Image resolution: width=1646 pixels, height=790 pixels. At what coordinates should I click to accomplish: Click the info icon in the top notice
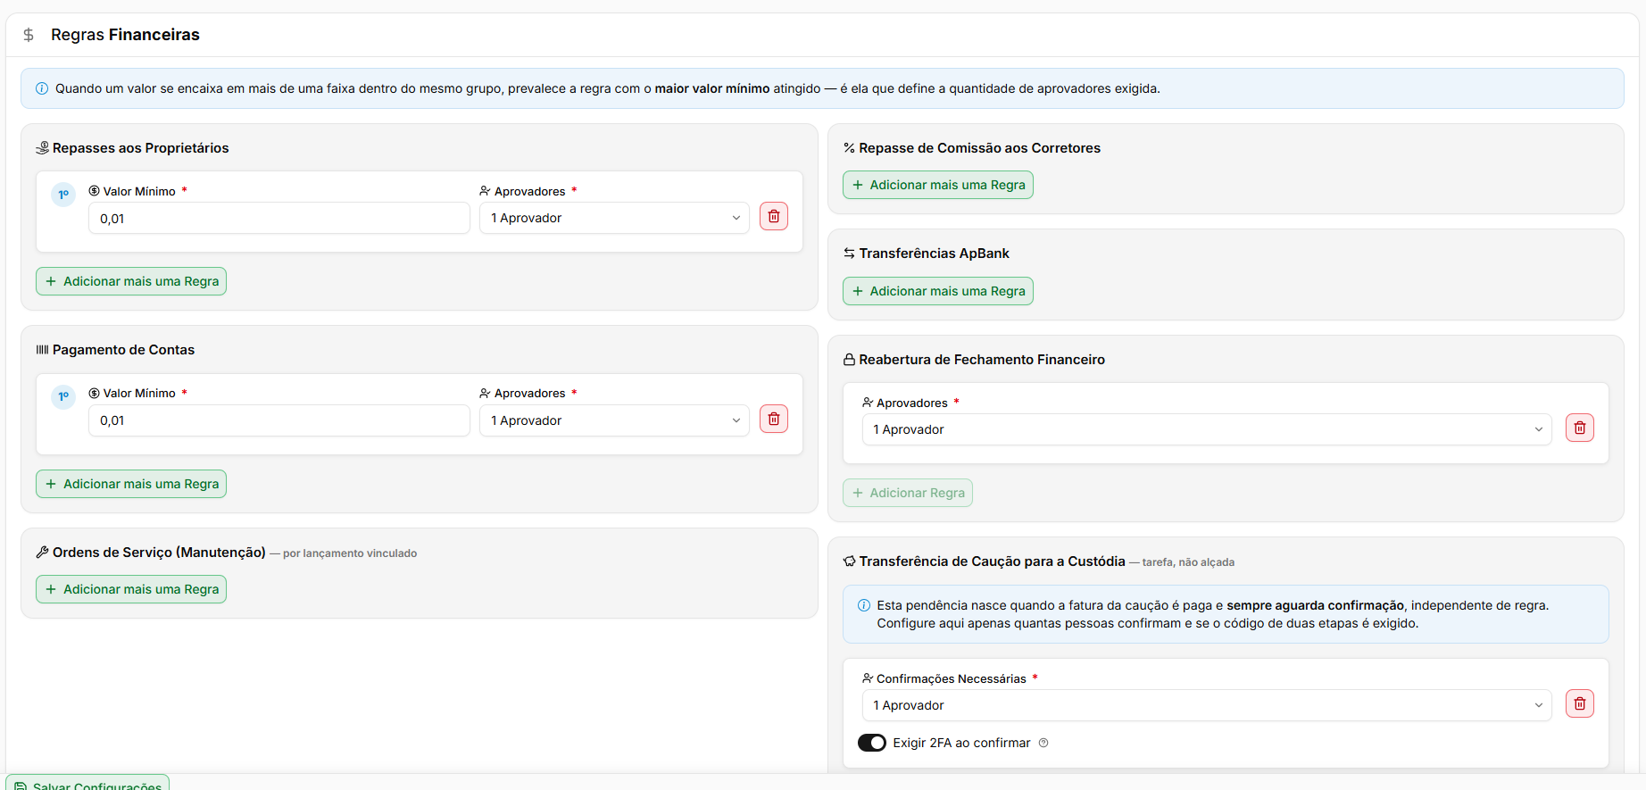[x=42, y=88]
